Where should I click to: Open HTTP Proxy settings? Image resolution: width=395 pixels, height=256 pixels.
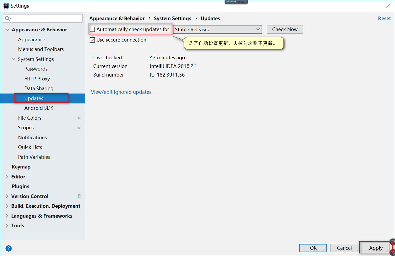[37, 79]
